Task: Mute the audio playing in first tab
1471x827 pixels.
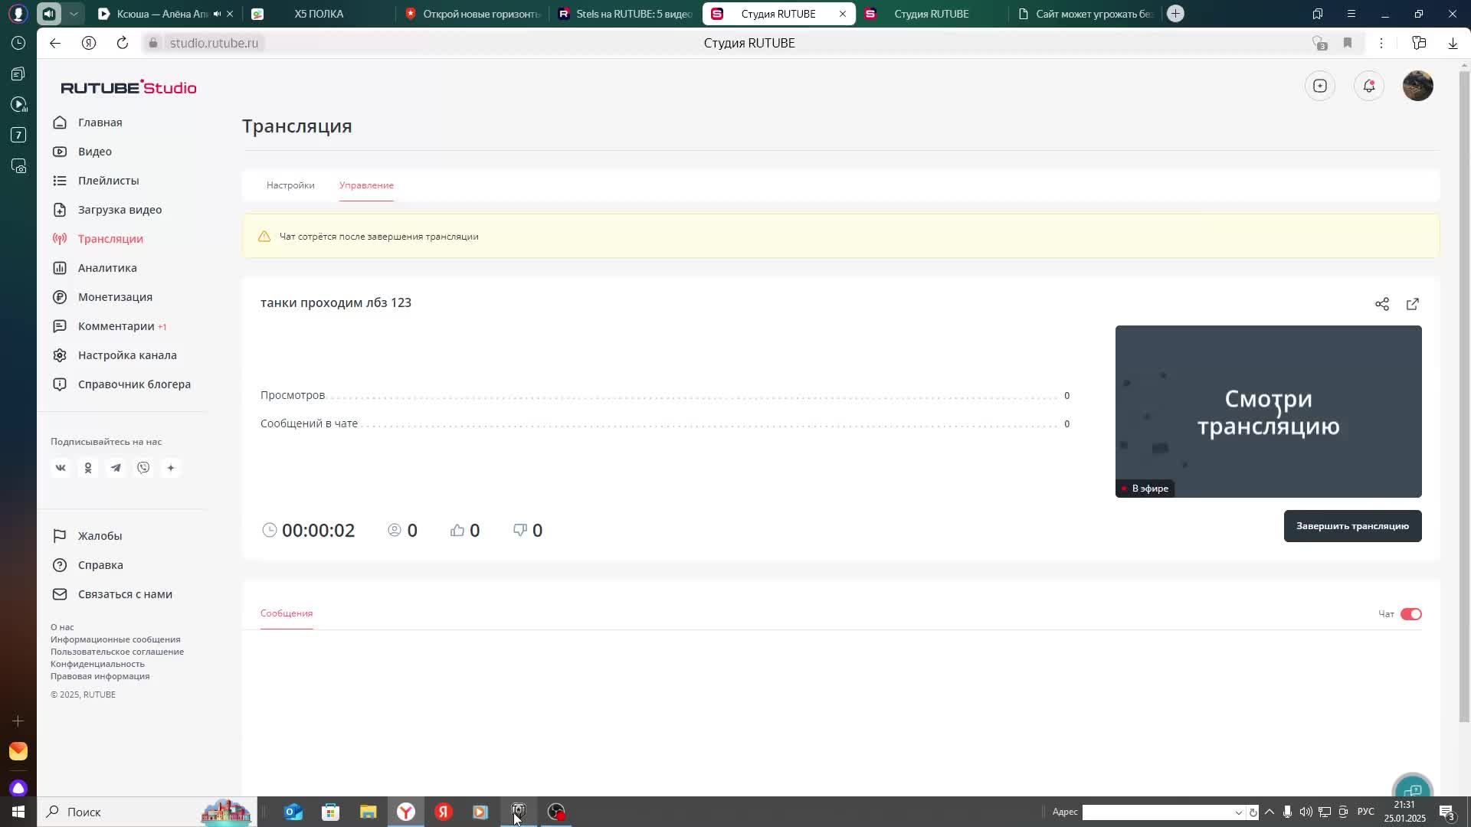Action: click(218, 14)
